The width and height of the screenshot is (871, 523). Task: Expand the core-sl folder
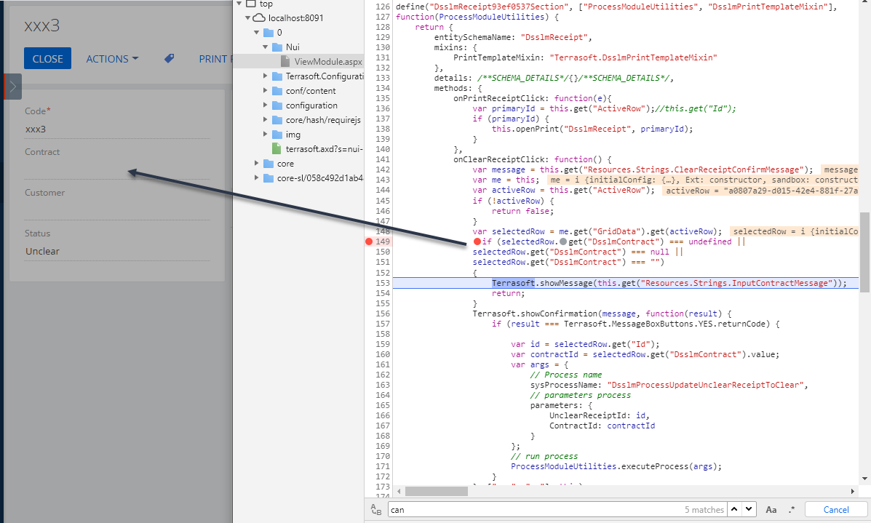(257, 177)
